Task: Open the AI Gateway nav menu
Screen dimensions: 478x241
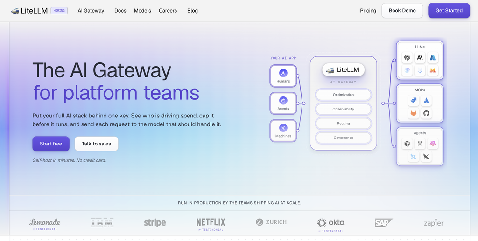Action: [91, 11]
